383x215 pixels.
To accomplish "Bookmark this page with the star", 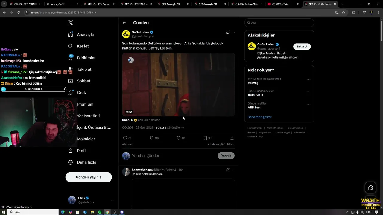I will 344,13.
